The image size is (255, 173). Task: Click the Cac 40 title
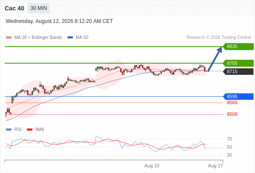pyautogui.click(x=14, y=8)
